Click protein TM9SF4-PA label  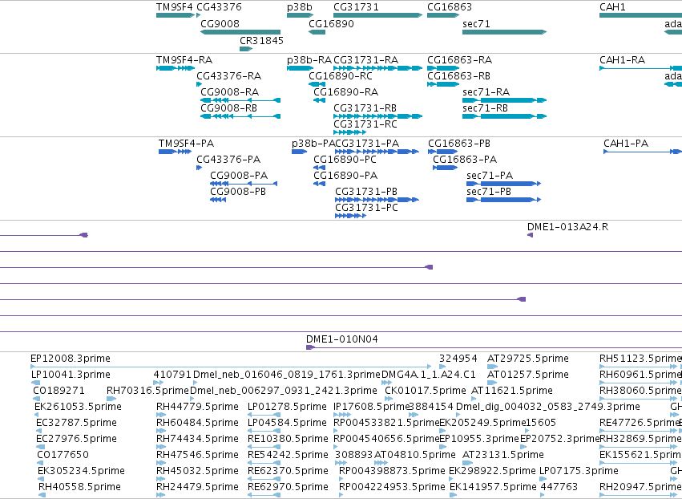pyautogui.click(x=186, y=144)
